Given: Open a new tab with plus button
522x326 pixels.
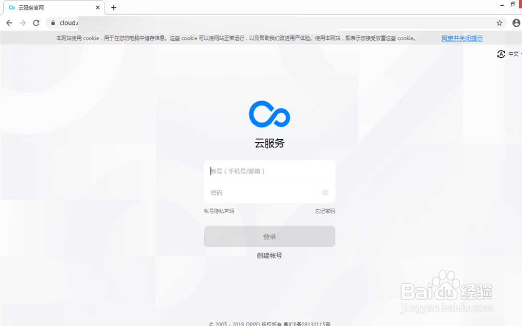Looking at the screenshot, I should (x=113, y=7).
